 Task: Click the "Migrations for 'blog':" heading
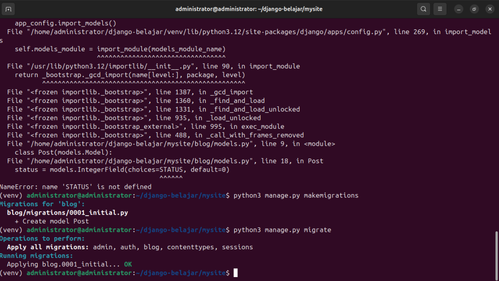(42, 204)
